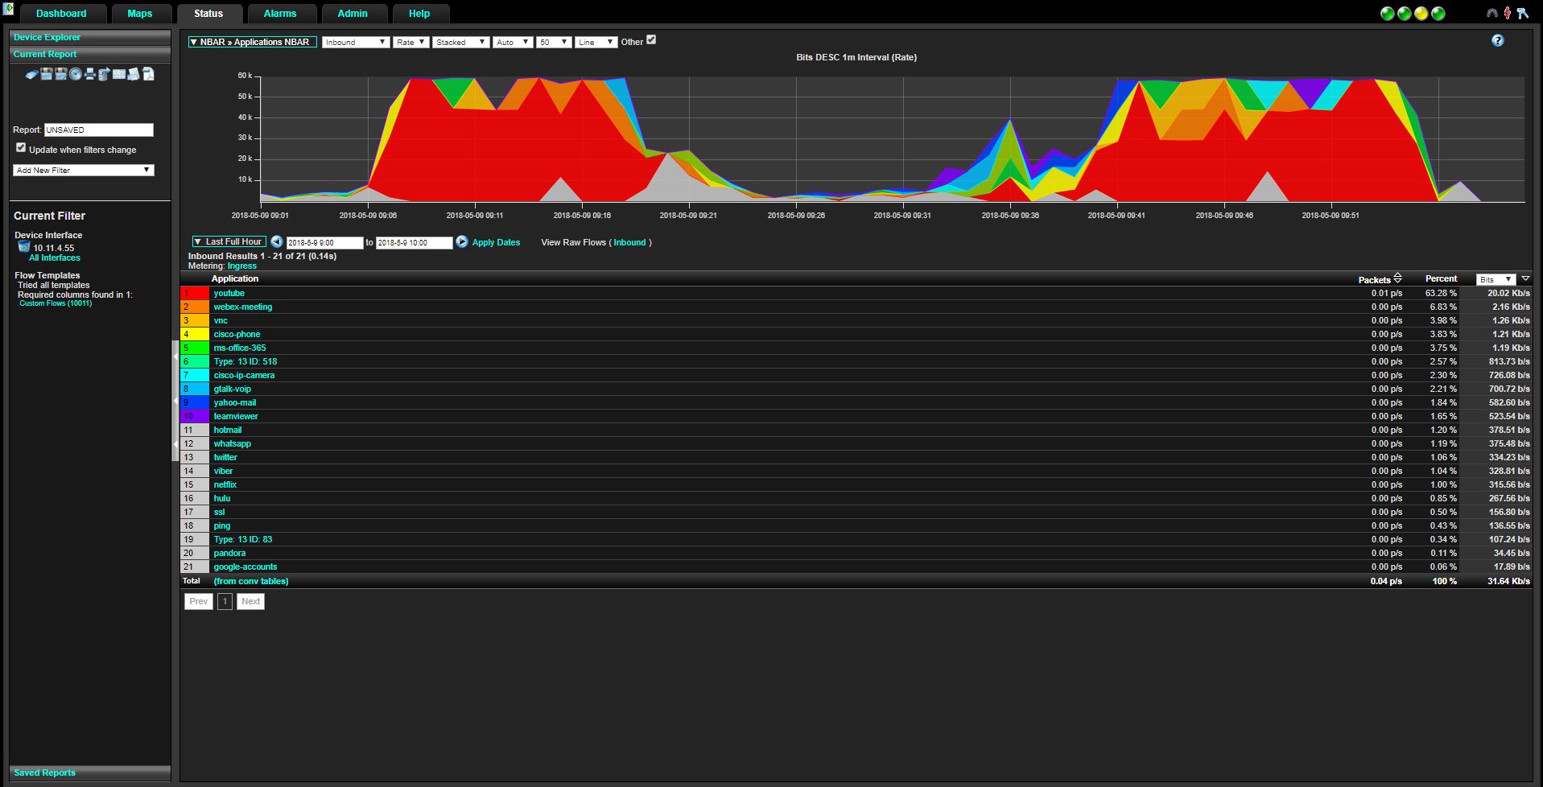
Task: Click the purple color swatch for row 10
Action: 195,416
